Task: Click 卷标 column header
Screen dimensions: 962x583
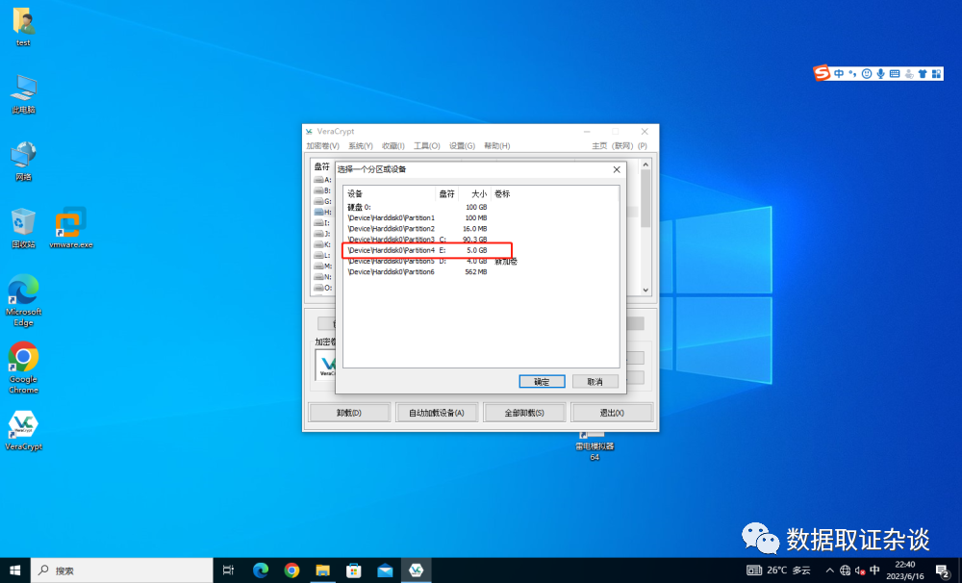Action: (554, 194)
